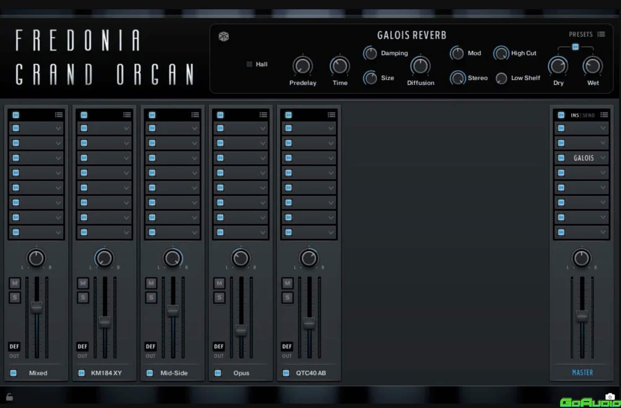Open the Mid-Side channel effects menu icon

(195, 115)
